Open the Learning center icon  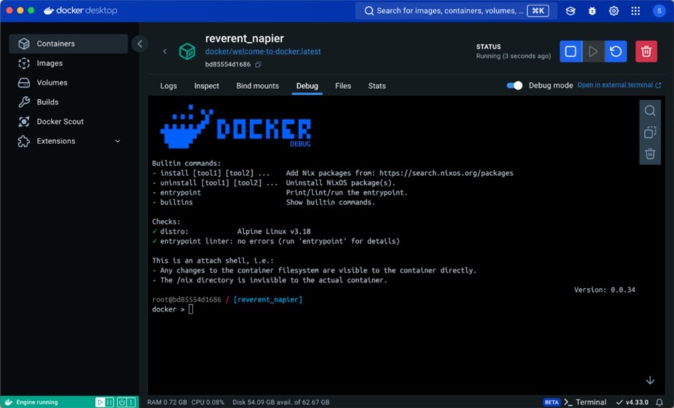571,11
